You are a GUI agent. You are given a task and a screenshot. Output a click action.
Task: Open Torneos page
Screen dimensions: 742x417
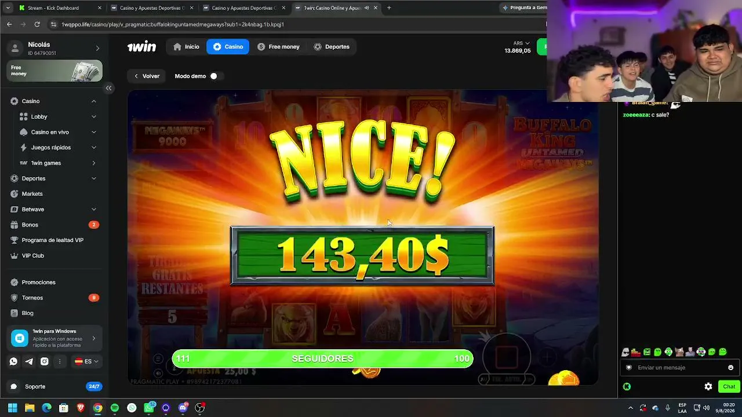pyautogui.click(x=55, y=298)
